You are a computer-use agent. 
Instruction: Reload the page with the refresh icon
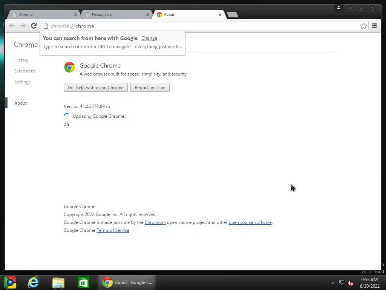click(x=34, y=26)
